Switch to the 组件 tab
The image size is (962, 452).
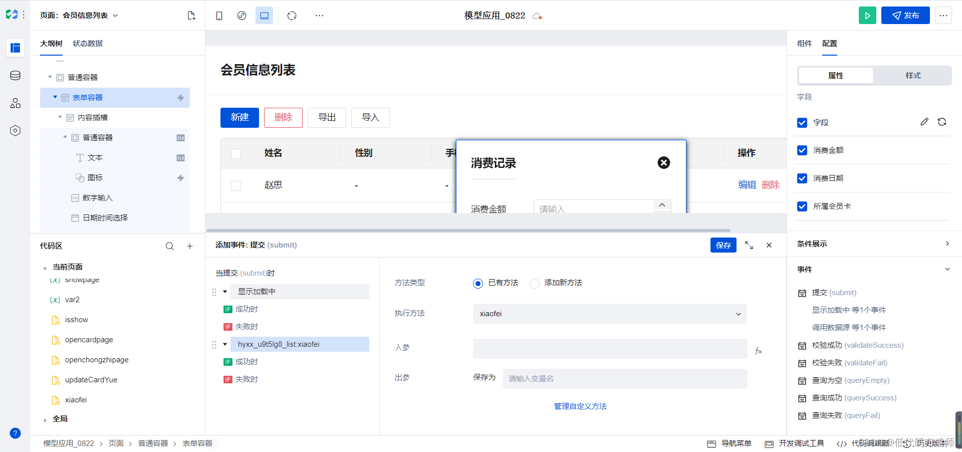[x=804, y=44]
